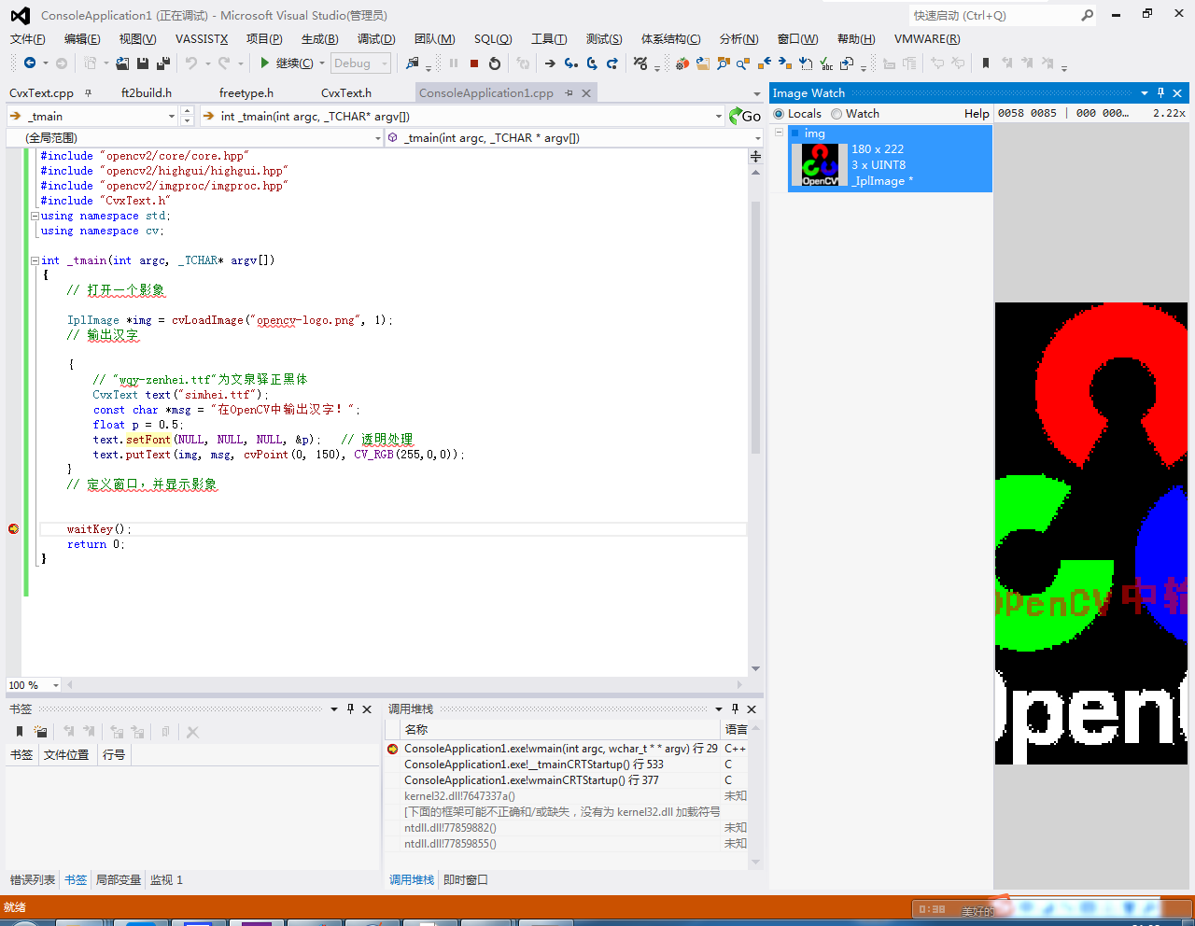Open the Image Watch panel options dropdown
This screenshot has height=926, width=1195.
(x=1145, y=92)
